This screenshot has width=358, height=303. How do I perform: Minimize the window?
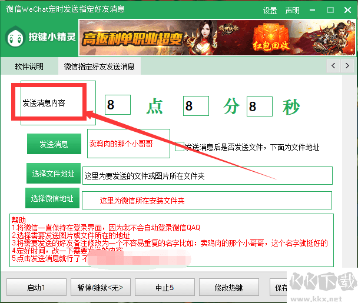[312, 10]
